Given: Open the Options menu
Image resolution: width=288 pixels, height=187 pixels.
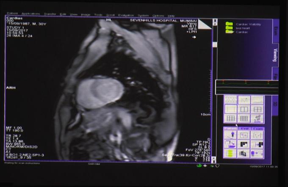Looking at the screenshot, I should click(x=158, y=16).
